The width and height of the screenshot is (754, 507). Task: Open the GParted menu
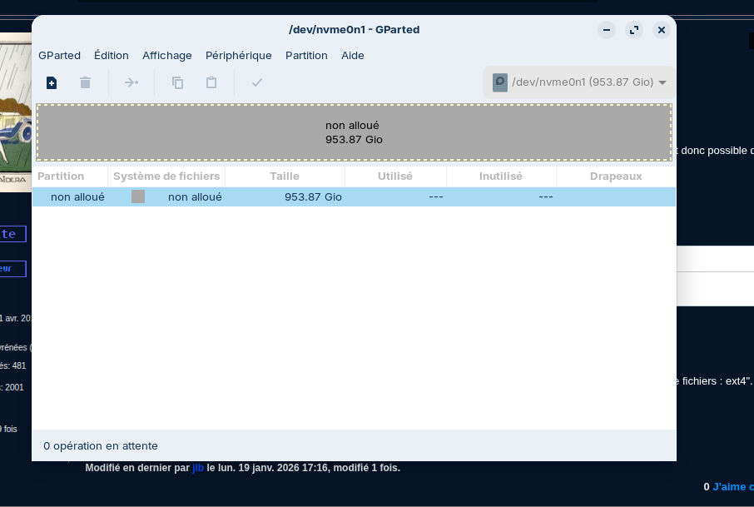59,56
